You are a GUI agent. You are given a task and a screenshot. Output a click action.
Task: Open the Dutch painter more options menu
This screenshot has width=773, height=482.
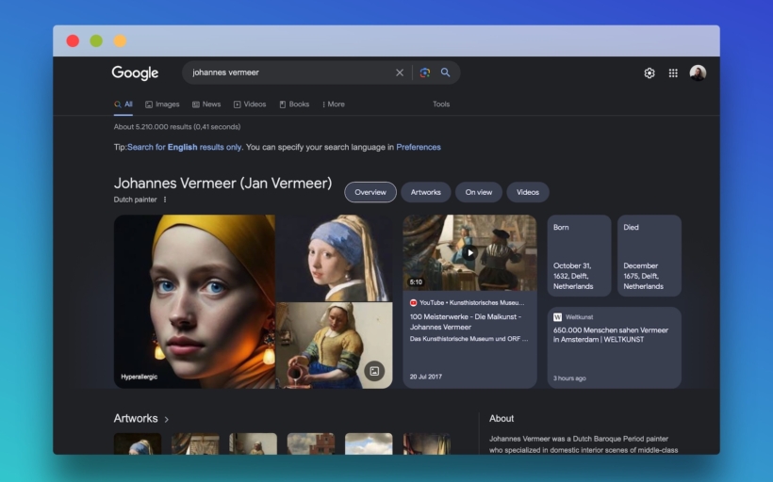[165, 200]
